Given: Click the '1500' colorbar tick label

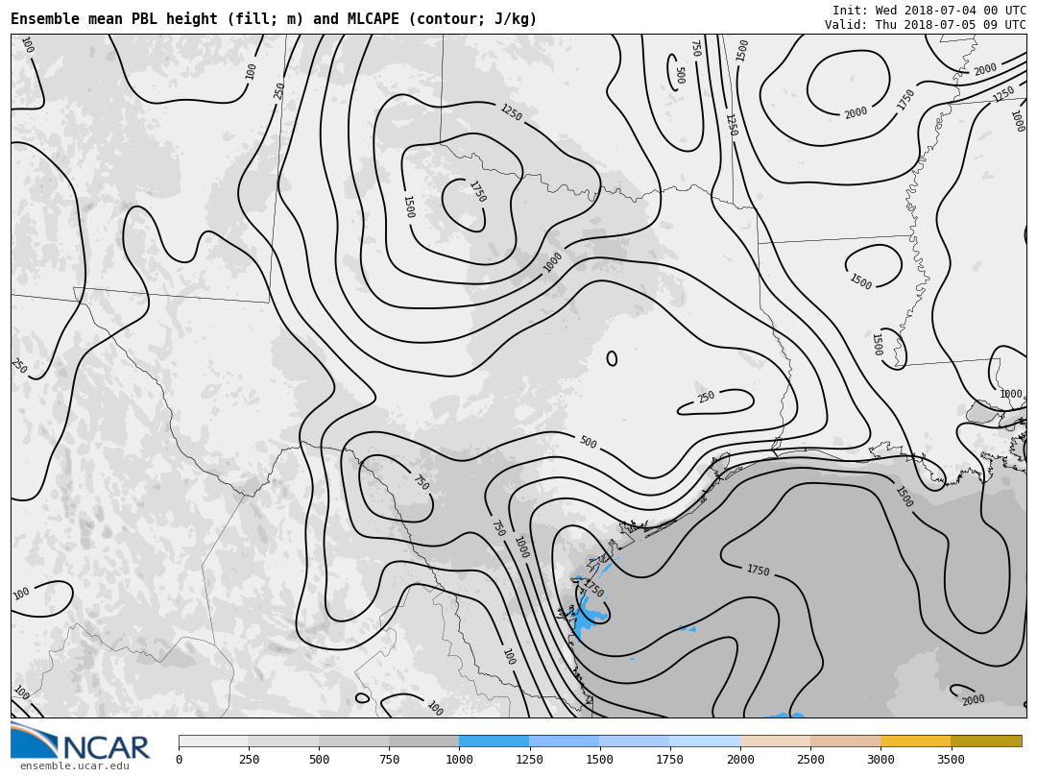Looking at the screenshot, I should [599, 759].
